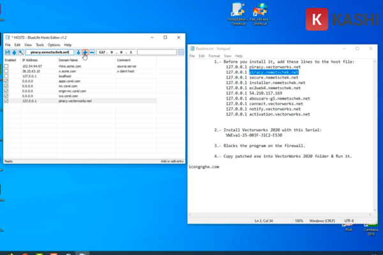Select the rhino.acme.com domain cell
This screenshot has height=255, width=383.
[x=70, y=66]
